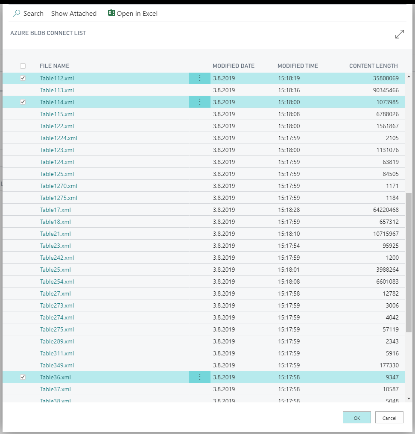Open row options for Table112.xml

pos(199,78)
